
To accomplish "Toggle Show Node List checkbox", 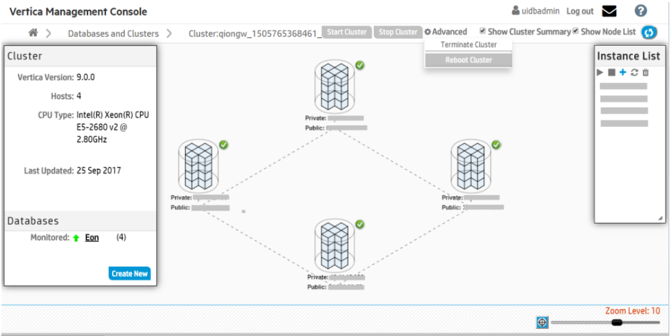I will click(576, 32).
